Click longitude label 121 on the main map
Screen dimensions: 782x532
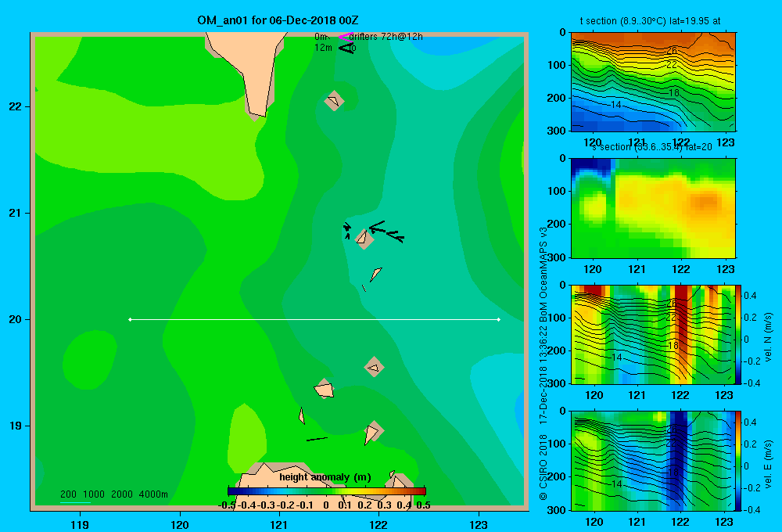279,524
